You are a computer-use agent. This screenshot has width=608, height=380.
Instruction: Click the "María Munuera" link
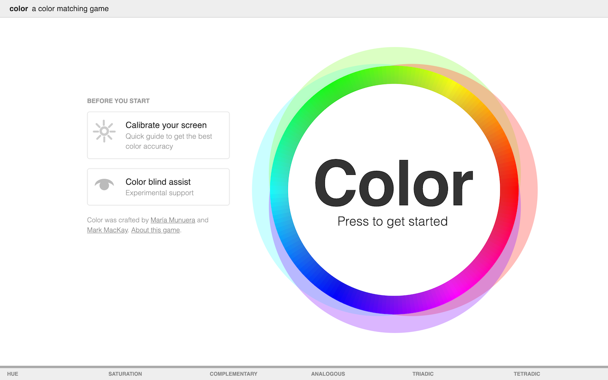(x=172, y=220)
